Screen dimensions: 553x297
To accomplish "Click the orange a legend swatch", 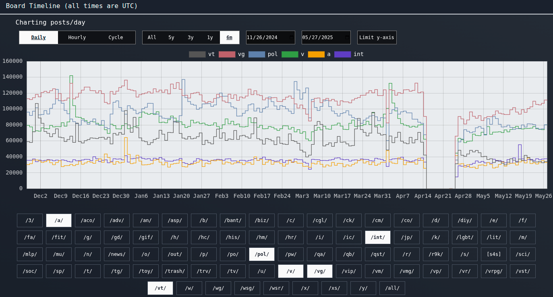I will point(316,54).
